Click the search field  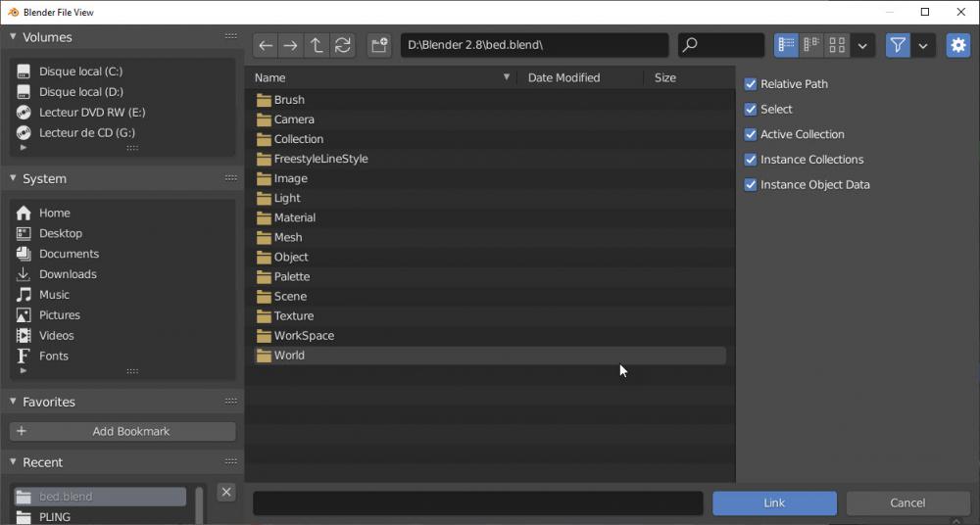(721, 45)
